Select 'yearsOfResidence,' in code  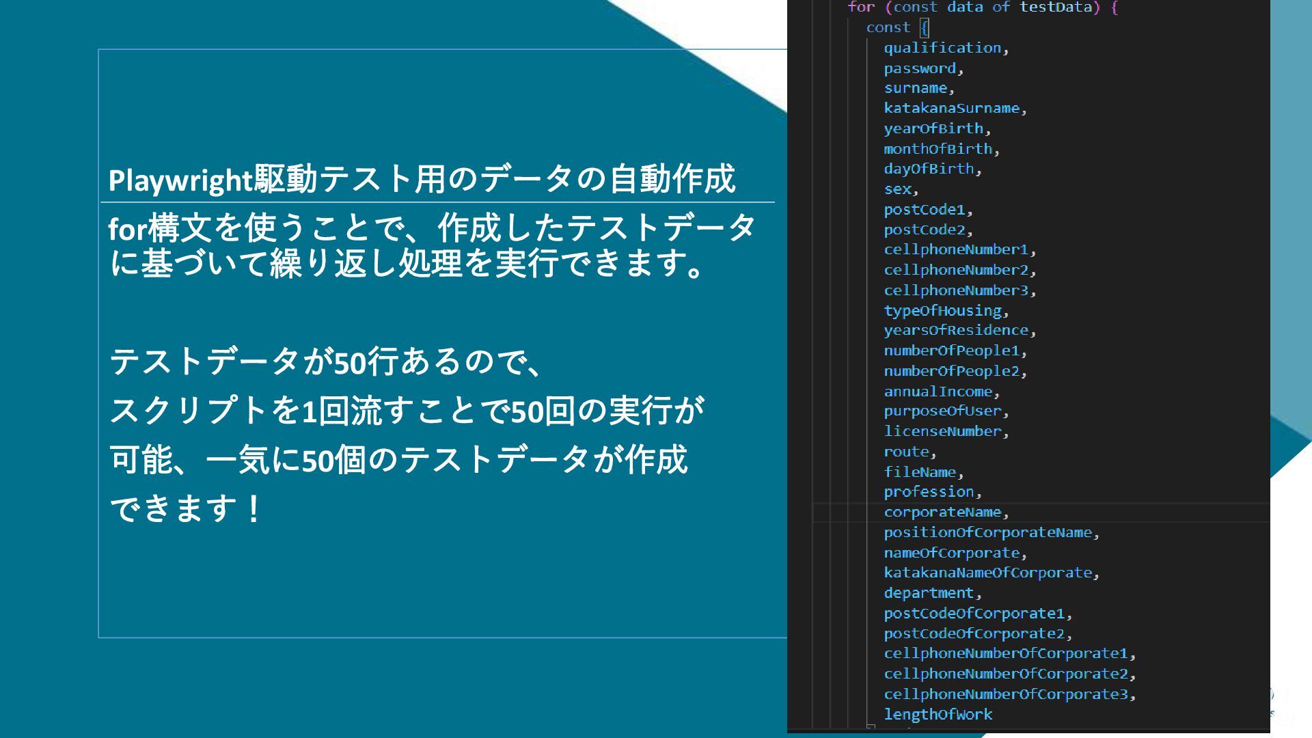tap(960, 330)
